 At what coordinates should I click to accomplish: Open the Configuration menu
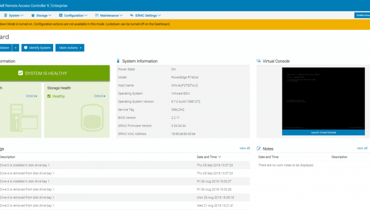click(73, 15)
